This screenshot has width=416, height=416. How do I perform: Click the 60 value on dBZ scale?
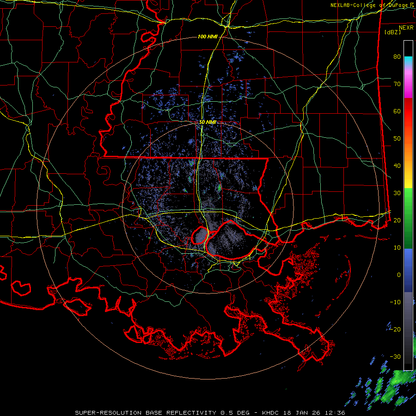[x=397, y=111]
